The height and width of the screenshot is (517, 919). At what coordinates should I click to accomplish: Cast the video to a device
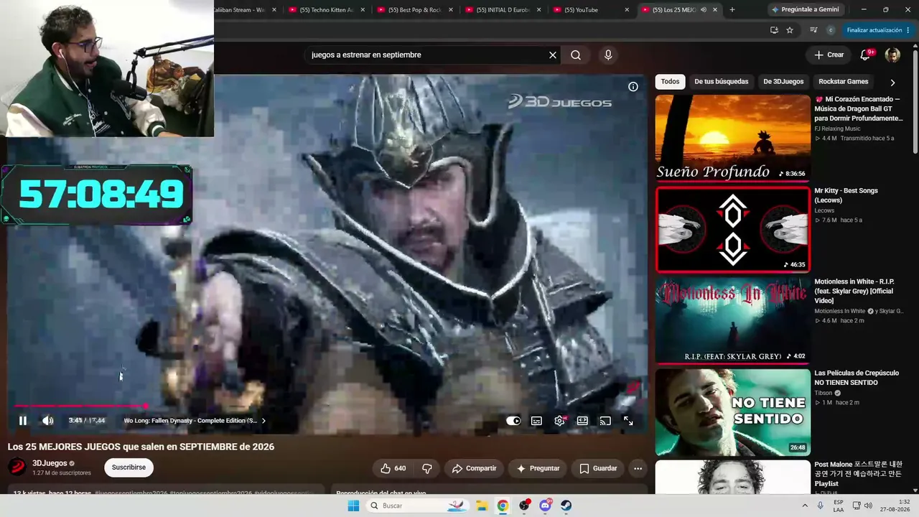[x=605, y=421]
